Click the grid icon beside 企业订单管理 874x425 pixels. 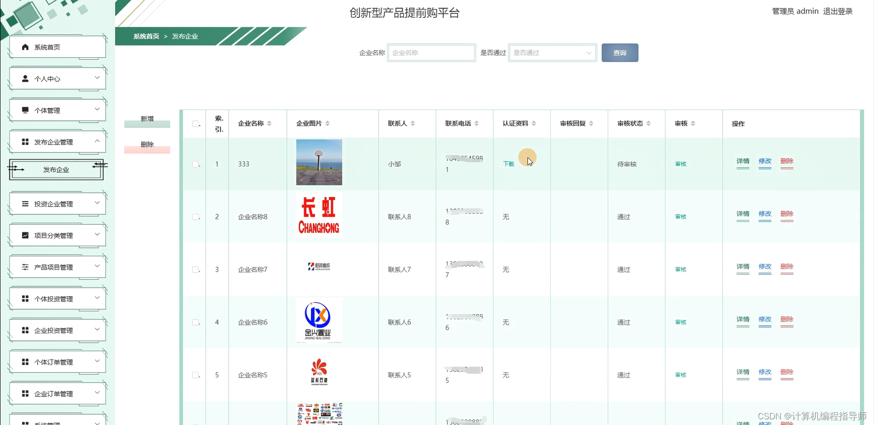[x=25, y=394]
